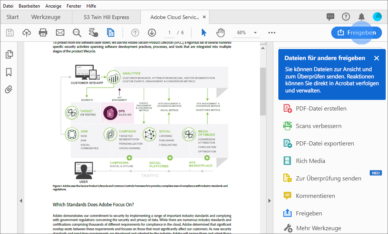This screenshot has width=388, height=234.
Task: Activate the Hand tool
Action: (220, 33)
